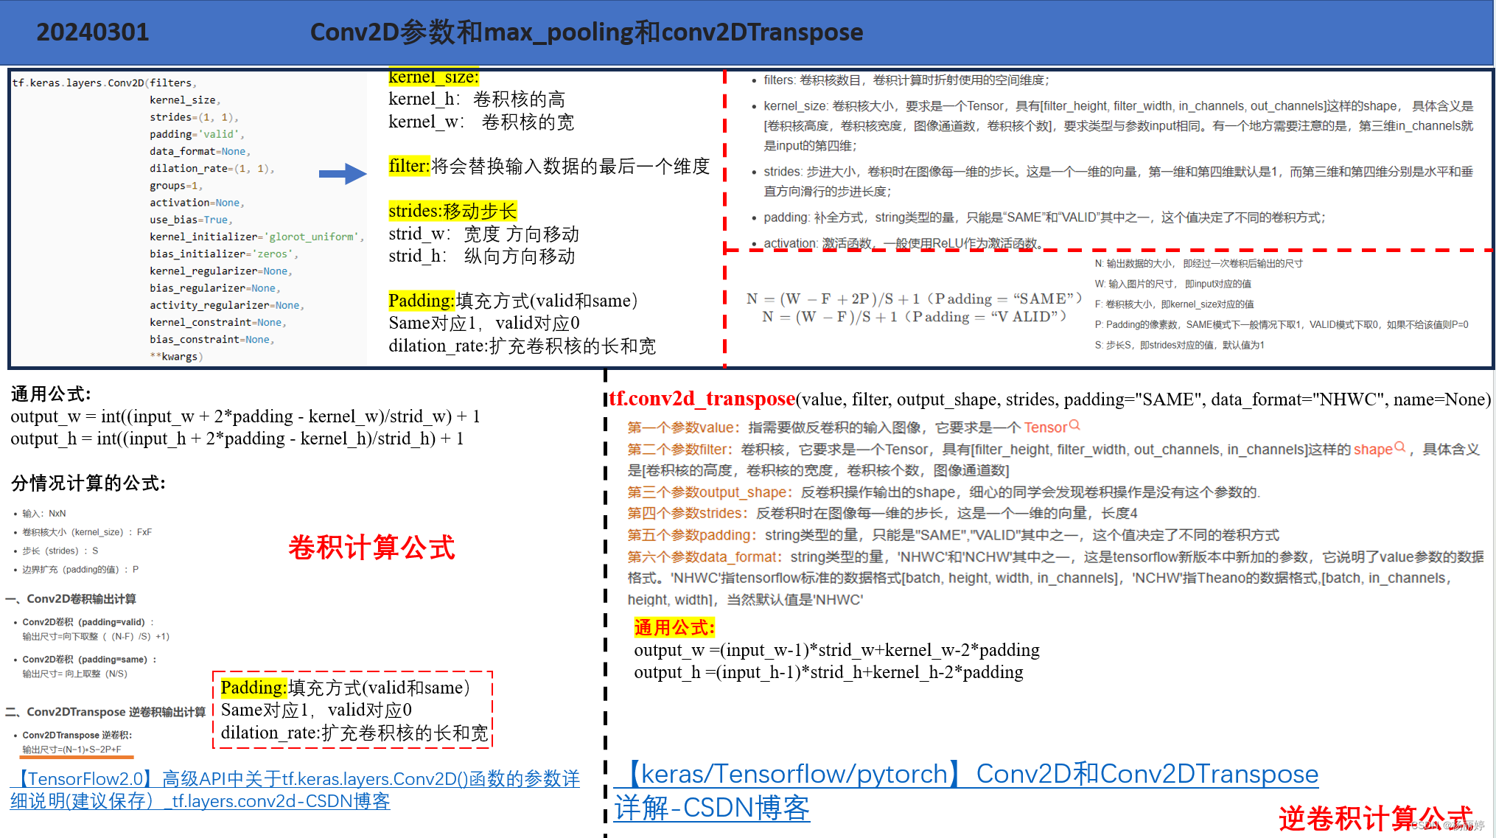Click the 'activity_regularizer=None,' code line
1496x838 pixels.
[x=227, y=305]
